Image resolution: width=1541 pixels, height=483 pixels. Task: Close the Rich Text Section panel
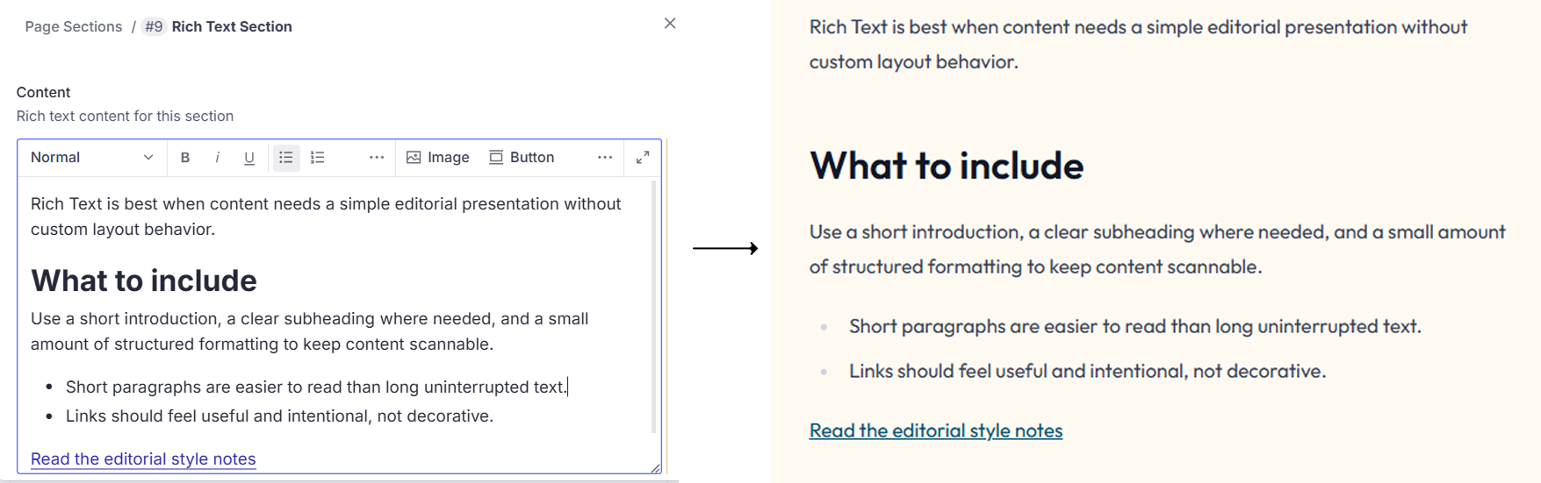(x=670, y=24)
